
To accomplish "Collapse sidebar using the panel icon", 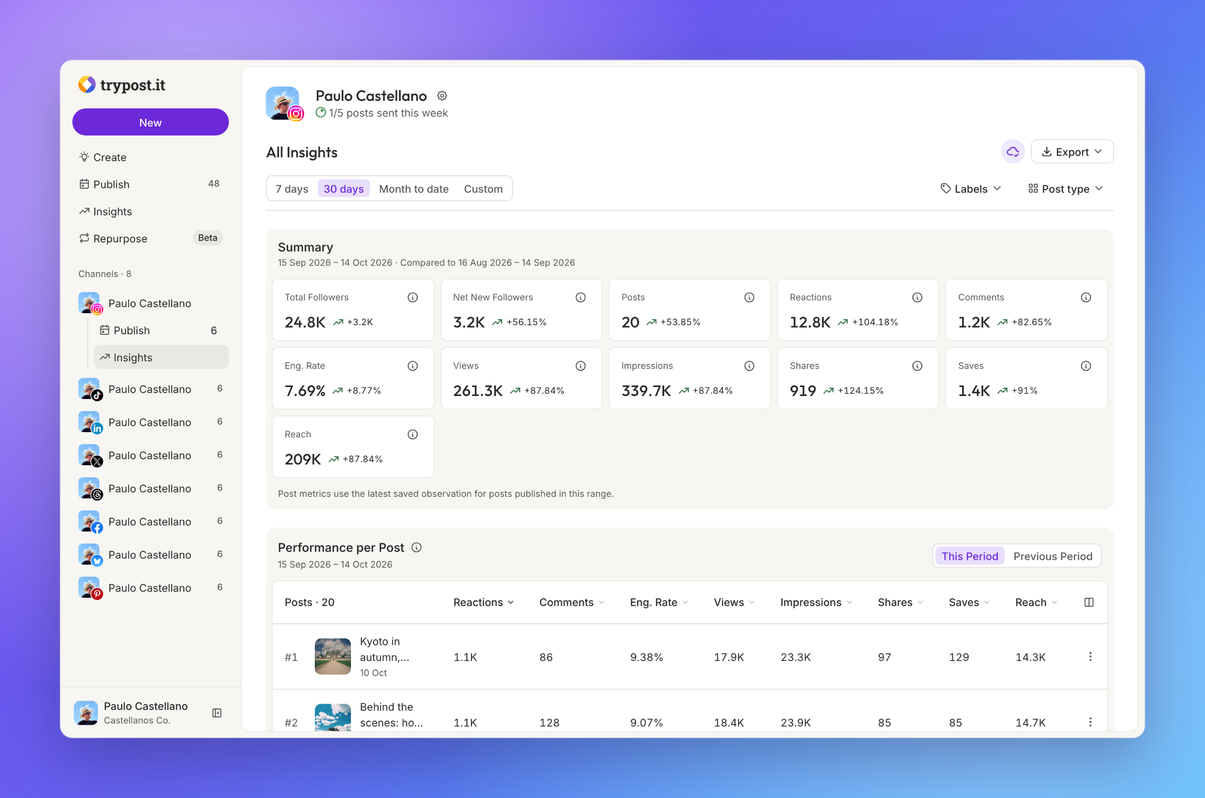I will click(217, 713).
